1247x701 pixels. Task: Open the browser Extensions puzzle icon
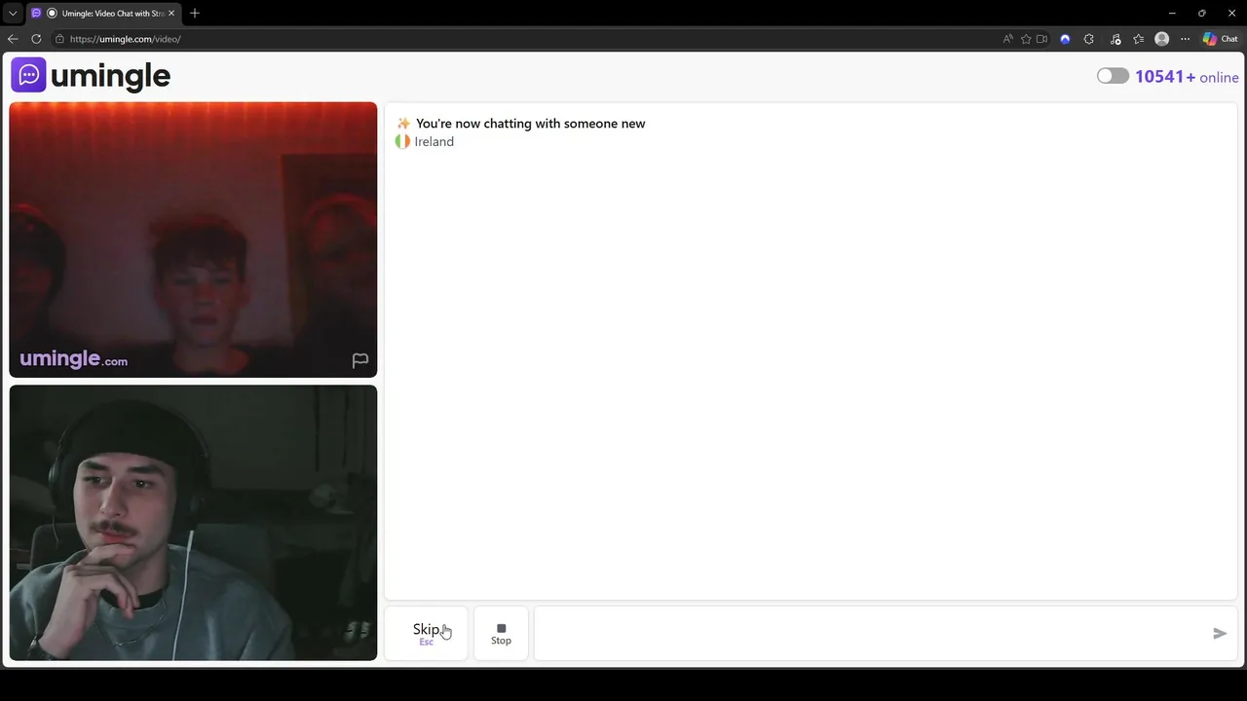click(x=1089, y=39)
